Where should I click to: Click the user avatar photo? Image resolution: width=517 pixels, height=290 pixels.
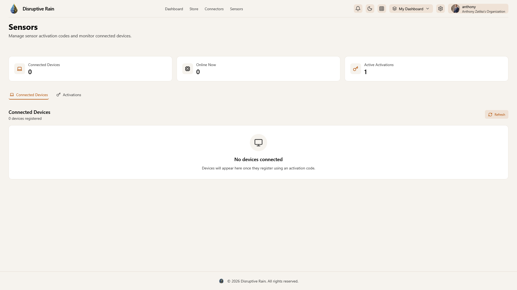pos(455,9)
